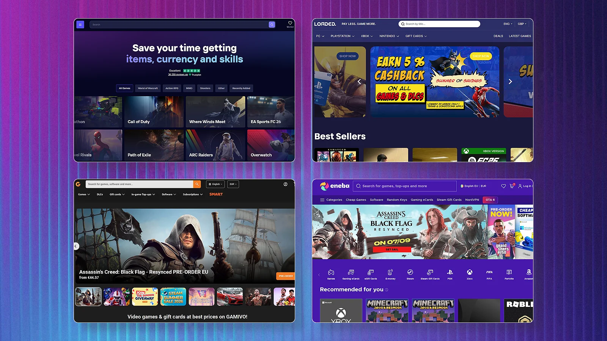Go to previous slide in Loaded banner carousel

359,81
